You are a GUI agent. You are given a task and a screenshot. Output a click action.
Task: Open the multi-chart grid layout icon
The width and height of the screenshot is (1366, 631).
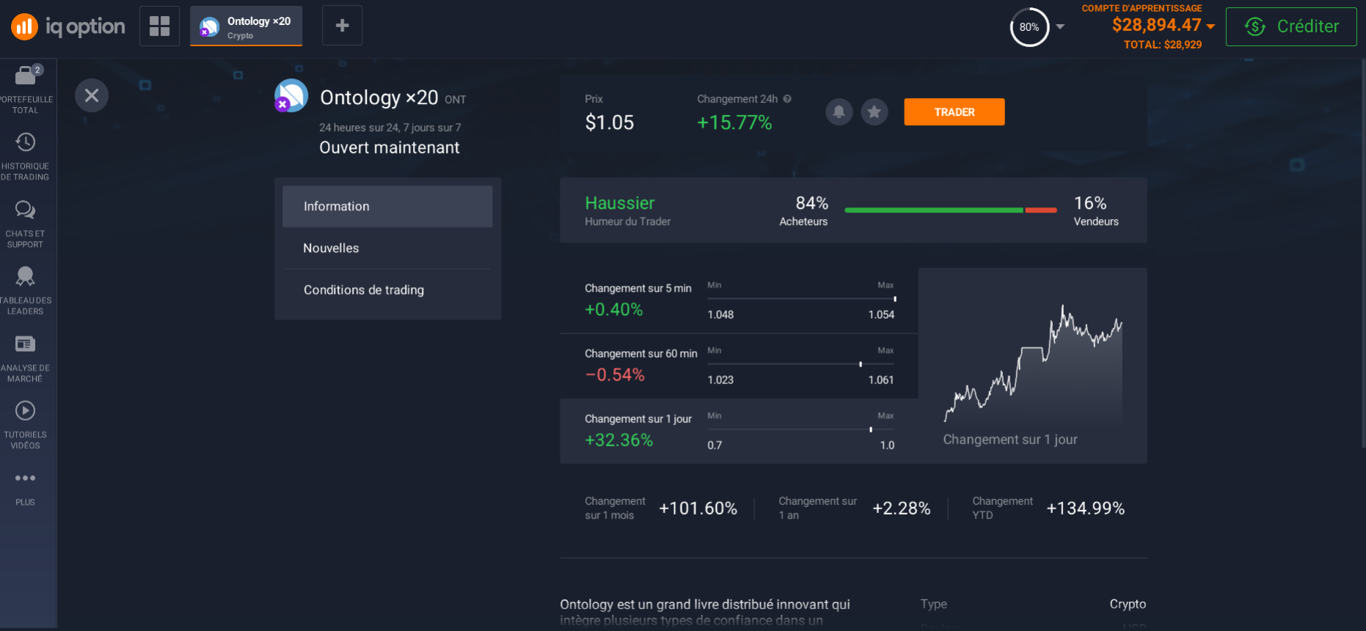(x=159, y=26)
